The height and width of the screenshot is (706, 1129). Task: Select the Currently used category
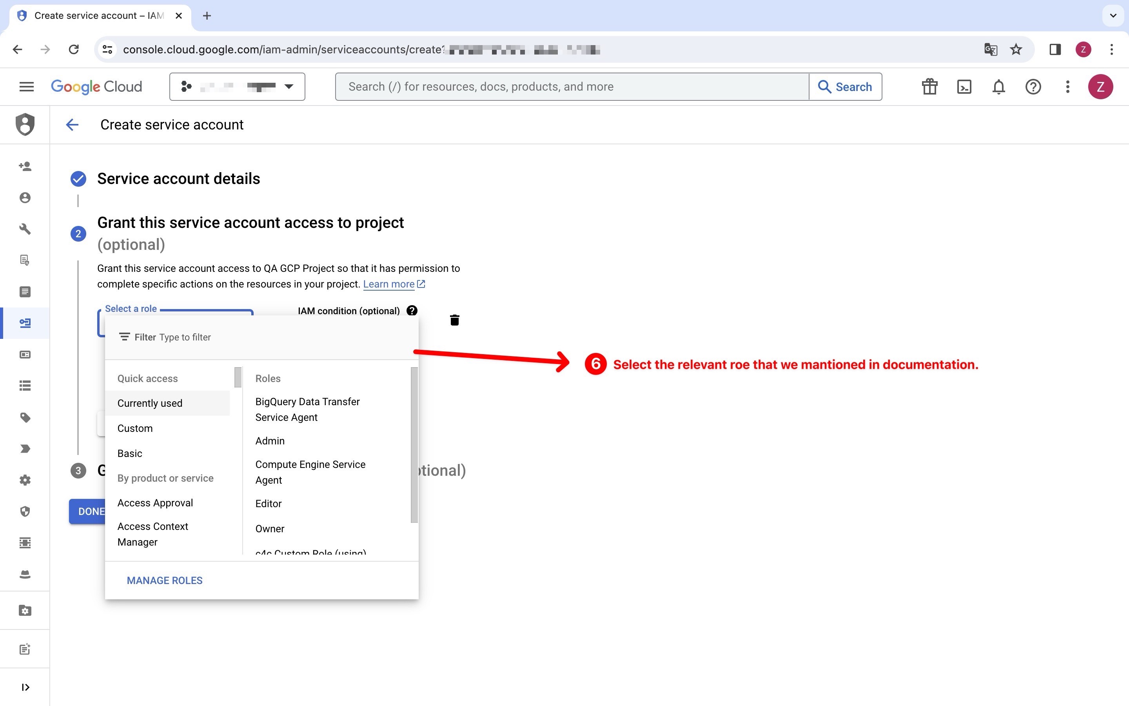(x=167, y=403)
